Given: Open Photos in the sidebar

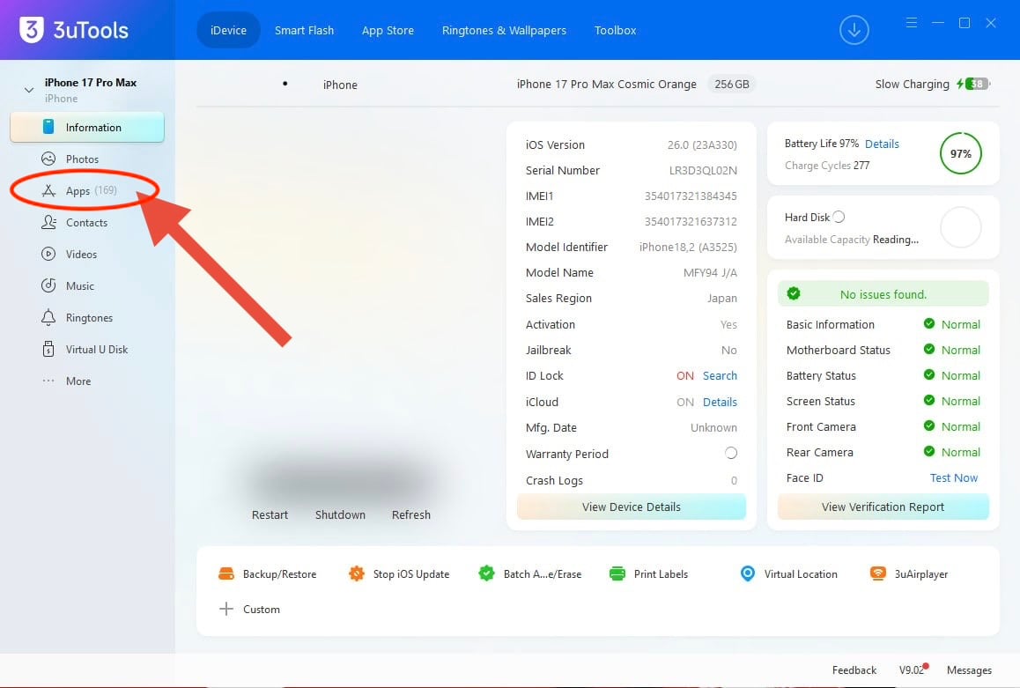Looking at the screenshot, I should [82, 159].
